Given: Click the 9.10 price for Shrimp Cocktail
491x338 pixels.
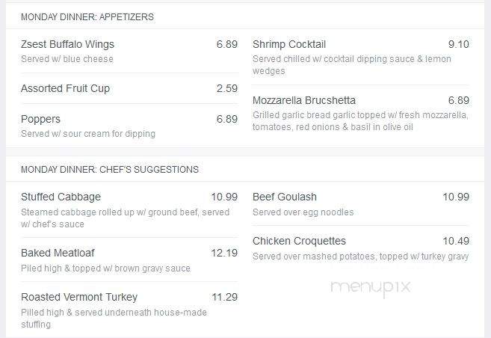Looking at the screenshot, I should point(458,44).
